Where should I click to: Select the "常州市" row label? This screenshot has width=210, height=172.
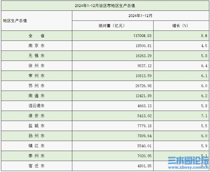[36, 76]
